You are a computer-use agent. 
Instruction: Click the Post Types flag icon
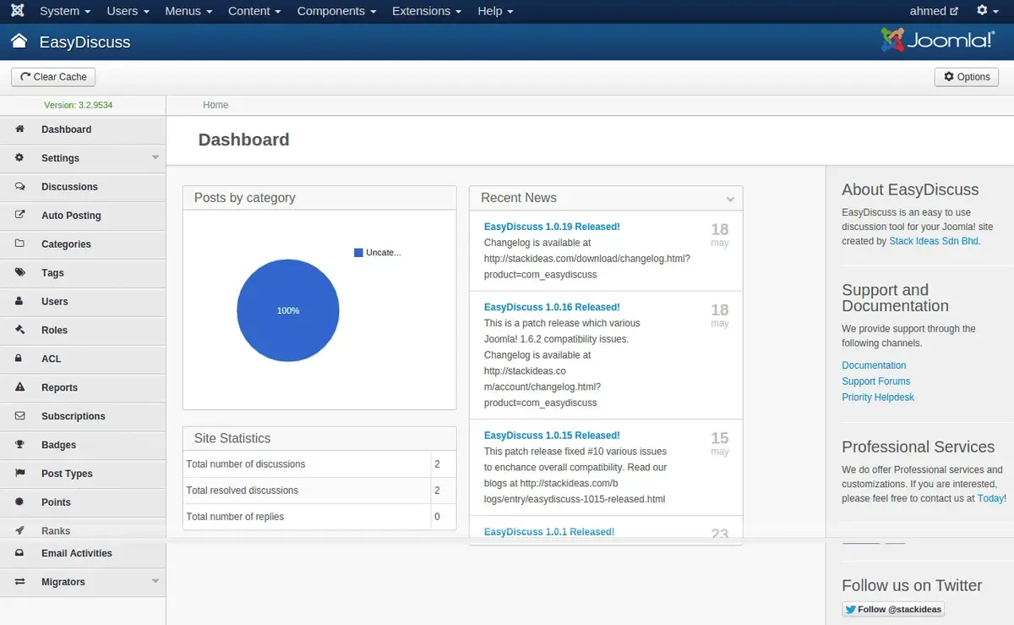(x=20, y=474)
